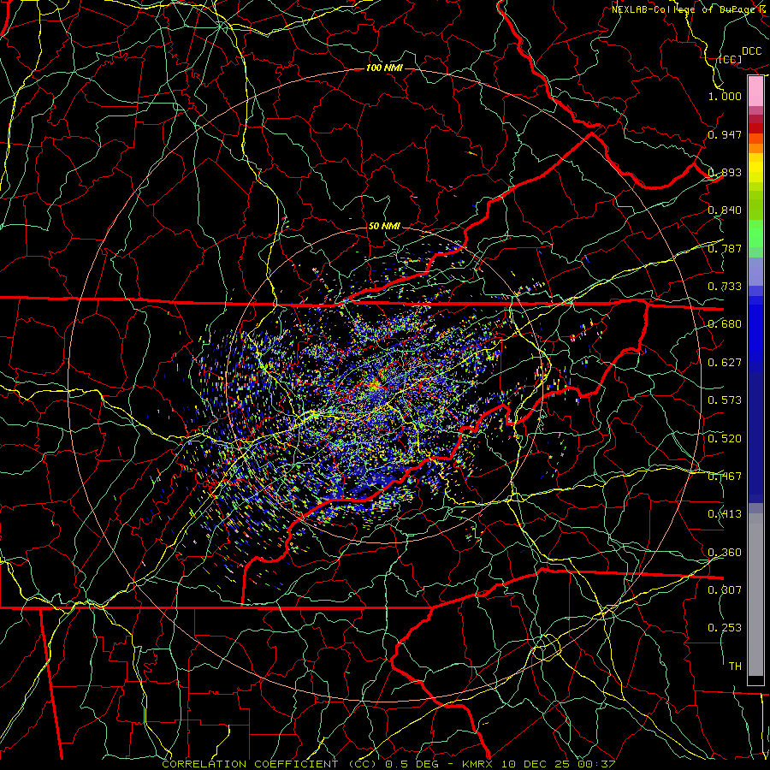Select the 0.627 scale value
Screen dimensions: 770x770
[725, 363]
